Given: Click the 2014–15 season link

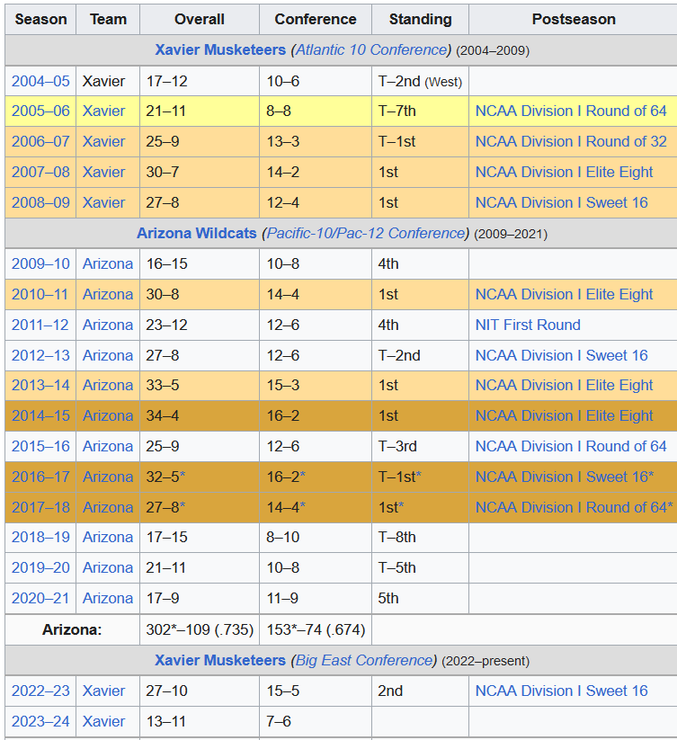Looking at the screenshot, I should coord(40,415).
